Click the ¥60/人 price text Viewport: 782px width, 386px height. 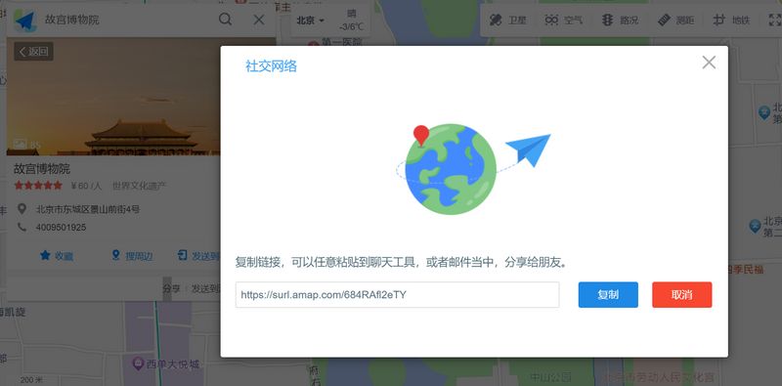pyautogui.click(x=86, y=186)
